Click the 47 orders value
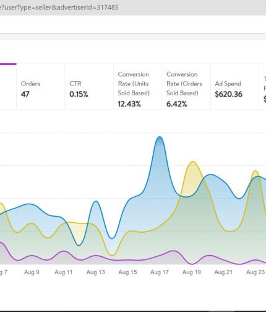266x312 pixels. point(25,94)
